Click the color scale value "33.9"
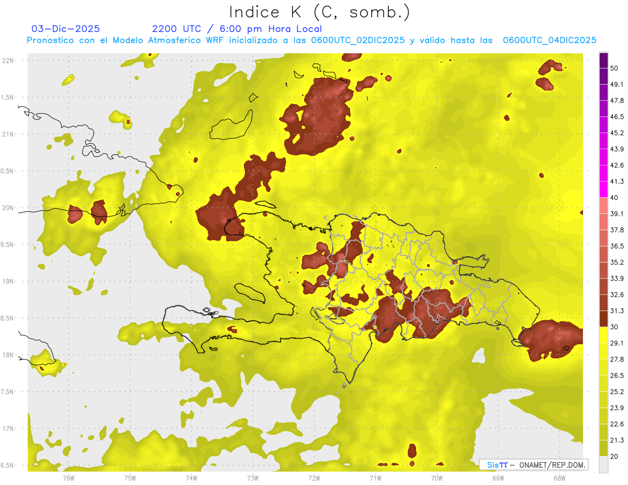Image resolution: width=628 pixels, height=485 pixels. (617, 278)
